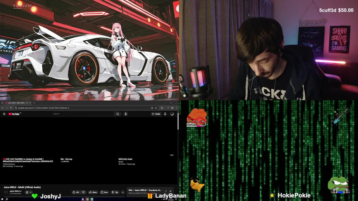Click the browser address bar URL
Screen dimensions: 358x201
pyautogui.click(x=44, y=108)
